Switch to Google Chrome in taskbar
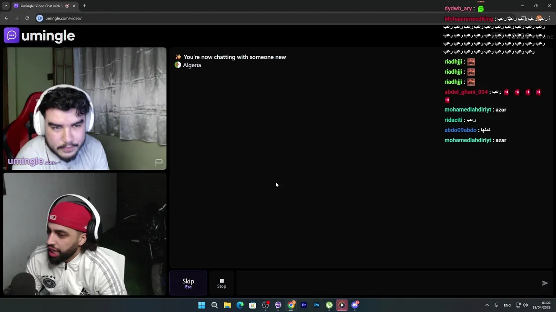Screen dimensions: 556x312 click(291, 305)
